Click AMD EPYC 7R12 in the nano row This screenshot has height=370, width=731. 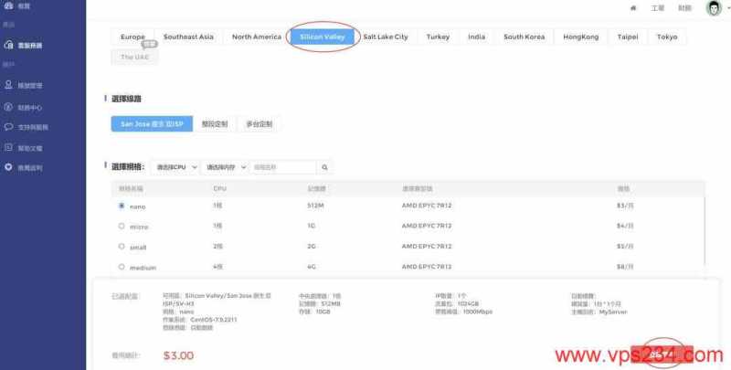(427, 206)
